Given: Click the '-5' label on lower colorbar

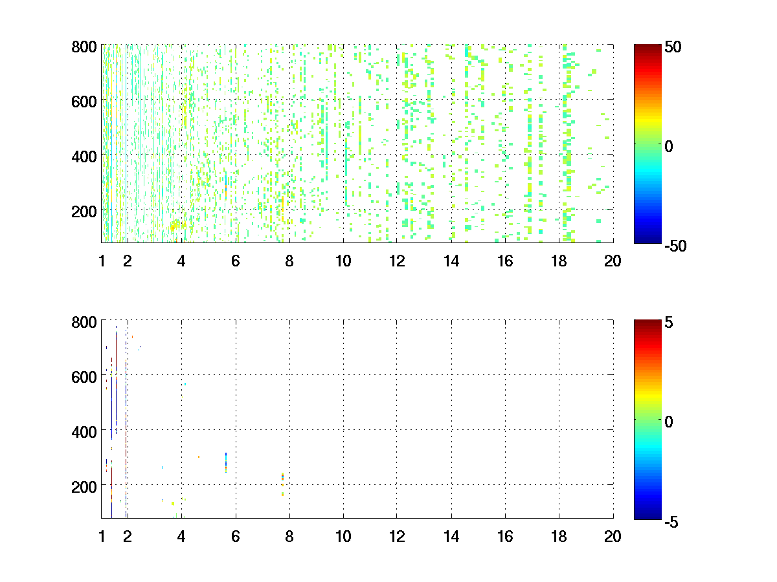Looking at the screenshot, I should point(672,521).
